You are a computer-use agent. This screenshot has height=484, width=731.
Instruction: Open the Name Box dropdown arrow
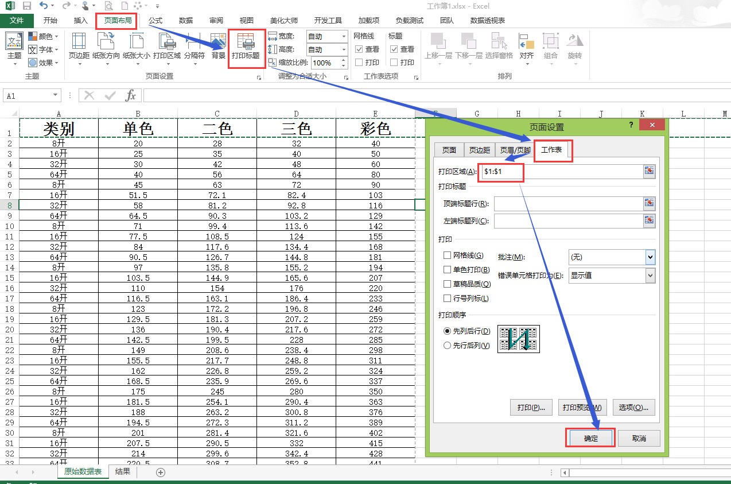[55, 96]
